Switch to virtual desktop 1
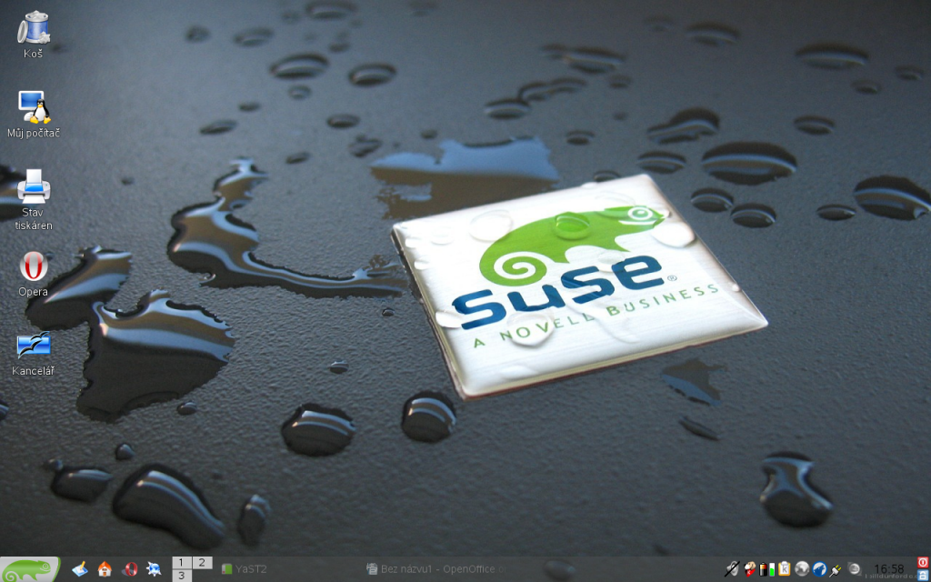This screenshot has height=582, width=931. [x=182, y=562]
